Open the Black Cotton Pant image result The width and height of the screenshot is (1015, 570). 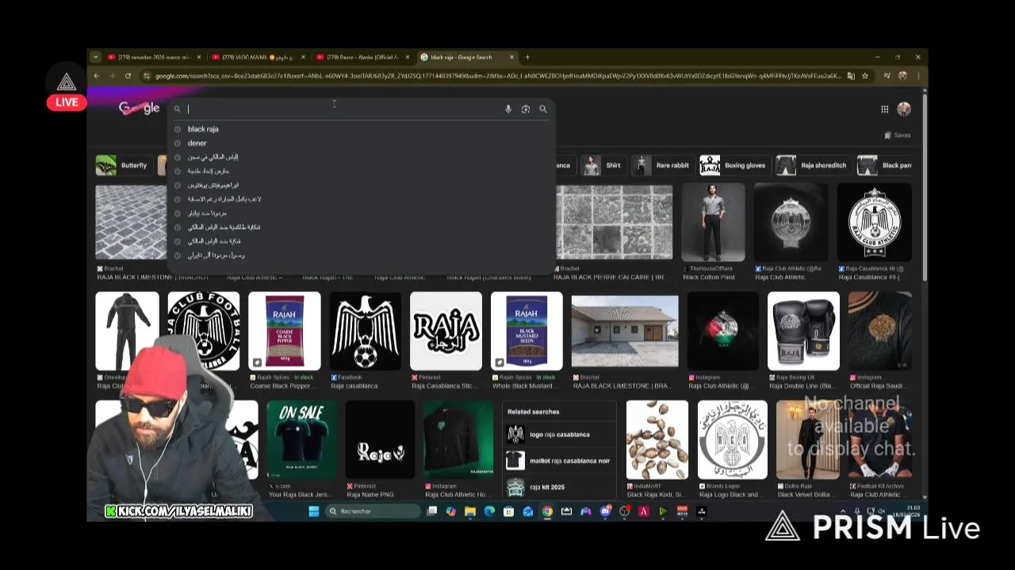(x=713, y=222)
